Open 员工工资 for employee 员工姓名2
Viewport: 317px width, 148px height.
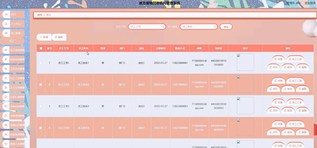(295, 81)
